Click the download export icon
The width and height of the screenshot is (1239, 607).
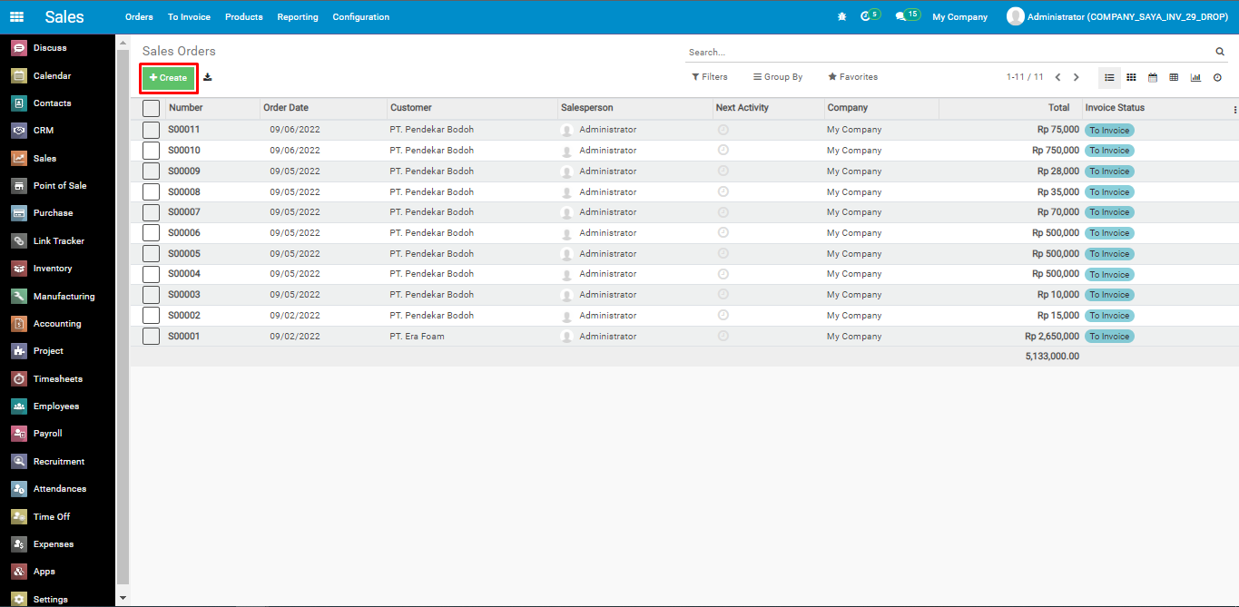(x=208, y=77)
